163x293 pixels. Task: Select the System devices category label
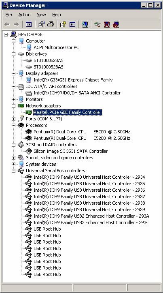point(41,164)
